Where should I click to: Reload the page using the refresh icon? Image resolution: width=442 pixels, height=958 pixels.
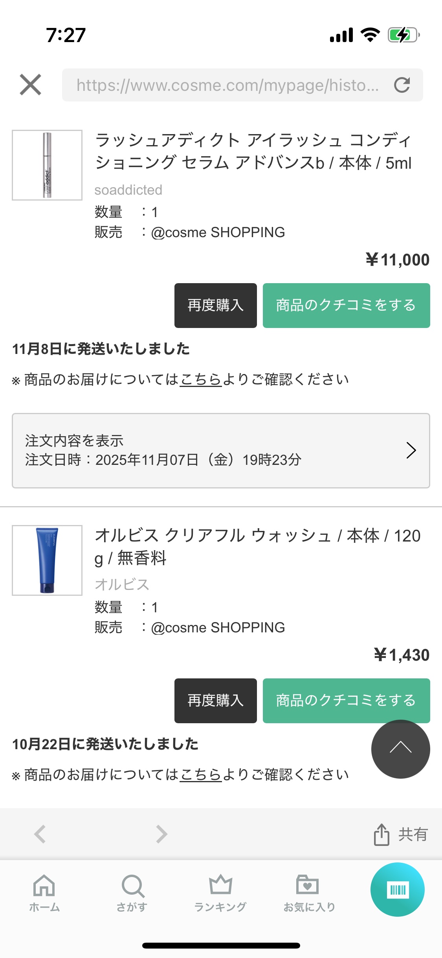point(402,85)
